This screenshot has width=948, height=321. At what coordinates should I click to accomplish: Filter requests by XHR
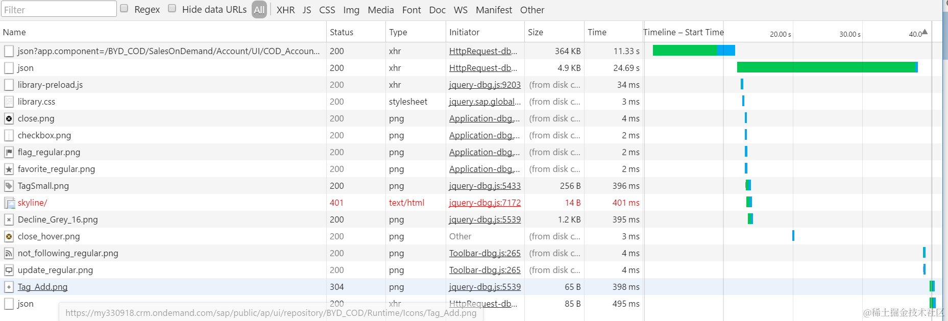pos(286,10)
